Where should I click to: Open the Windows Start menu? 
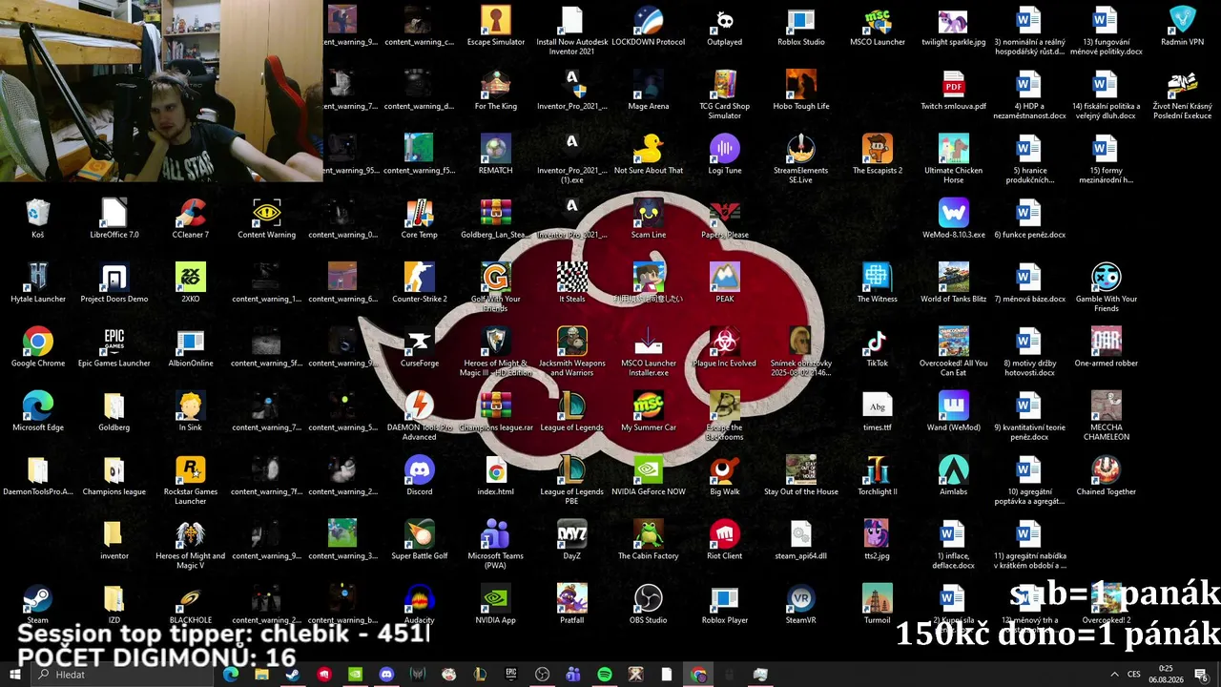click(14, 674)
